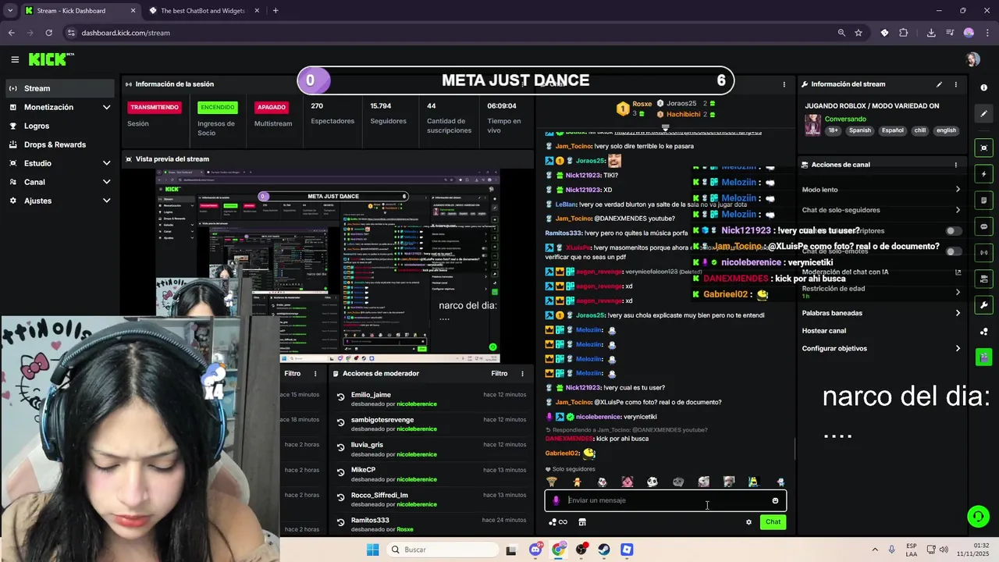Click the Enviar un mensaje input field

(666, 501)
